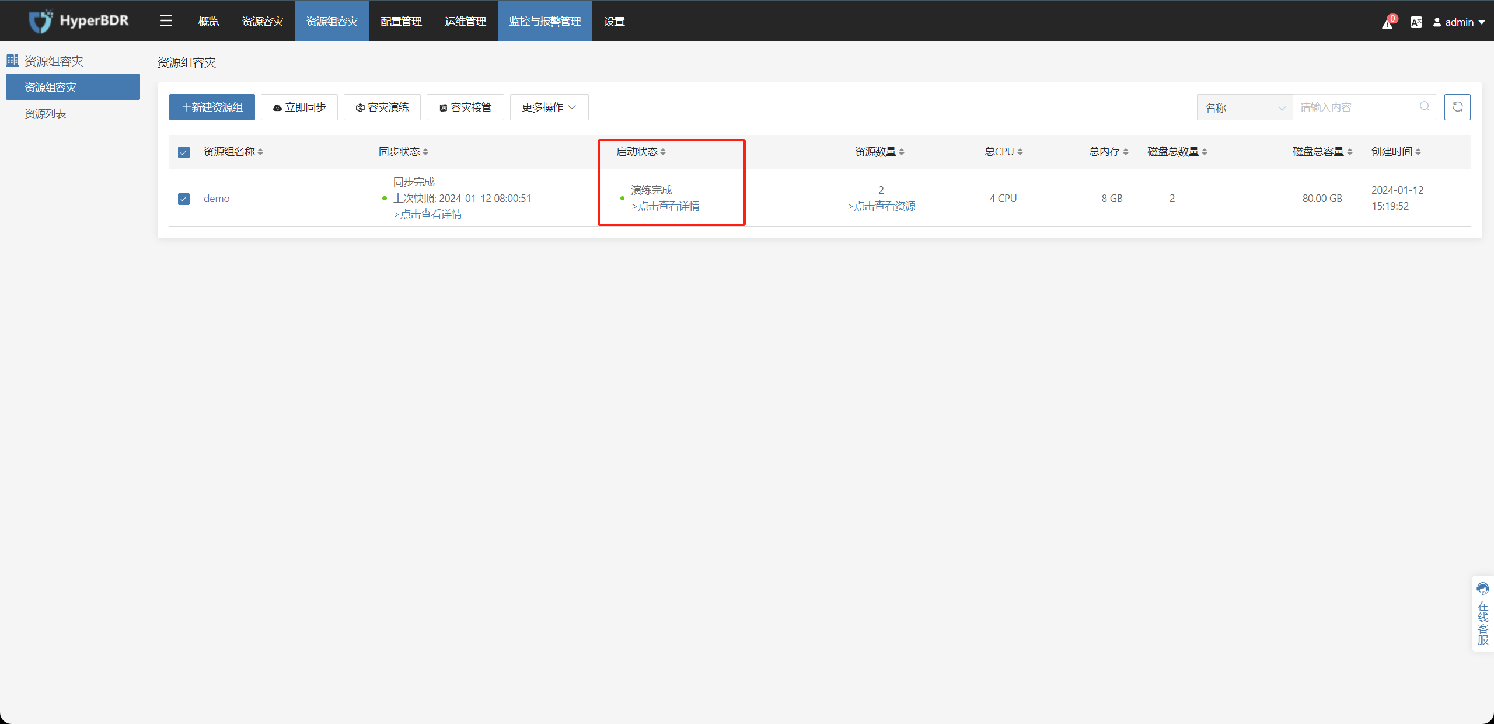Click the 资源组容灾 sidebar section icon

(12, 60)
